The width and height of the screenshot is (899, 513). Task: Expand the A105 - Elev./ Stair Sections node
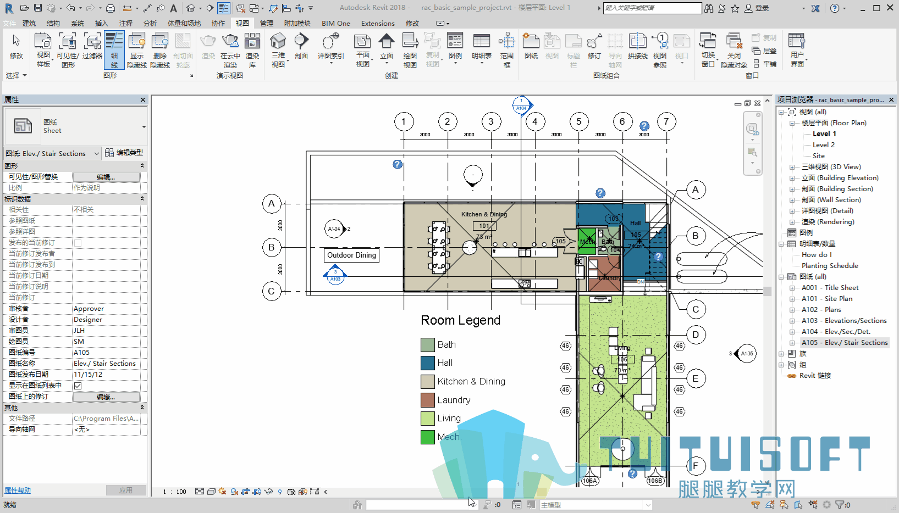tap(792, 343)
